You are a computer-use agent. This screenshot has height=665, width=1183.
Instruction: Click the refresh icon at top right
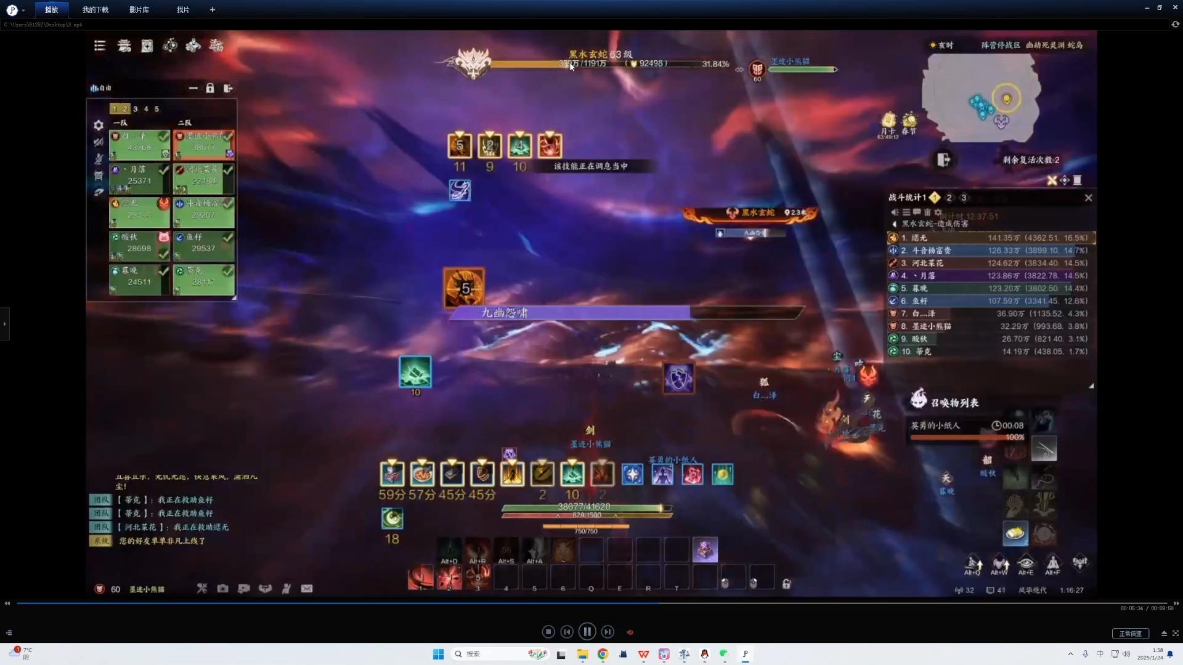[x=1175, y=25]
